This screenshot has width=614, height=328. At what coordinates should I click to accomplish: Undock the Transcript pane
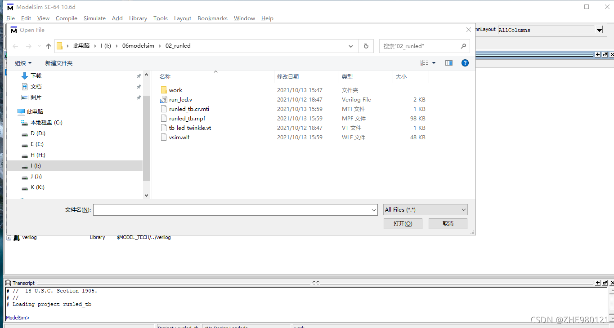(x=605, y=283)
